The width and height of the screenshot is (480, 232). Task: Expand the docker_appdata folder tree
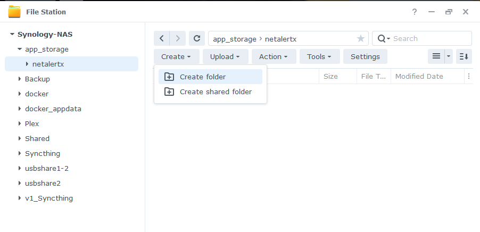pos(19,109)
